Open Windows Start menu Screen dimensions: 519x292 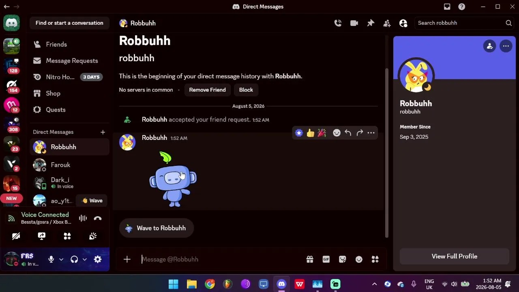tap(174, 284)
